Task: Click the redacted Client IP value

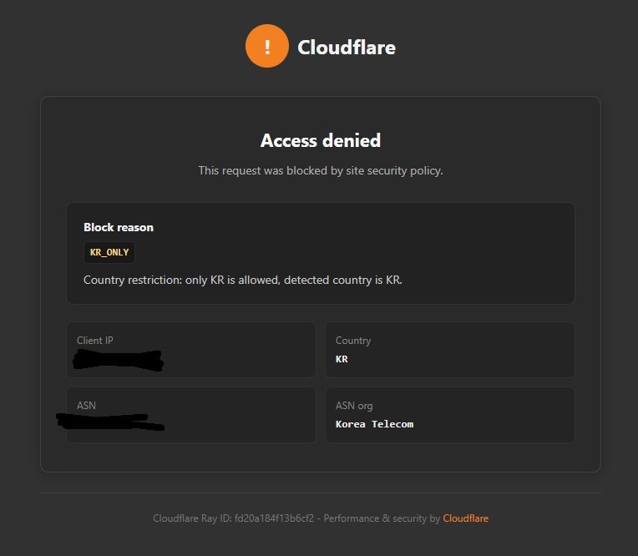Action: click(x=118, y=360)
